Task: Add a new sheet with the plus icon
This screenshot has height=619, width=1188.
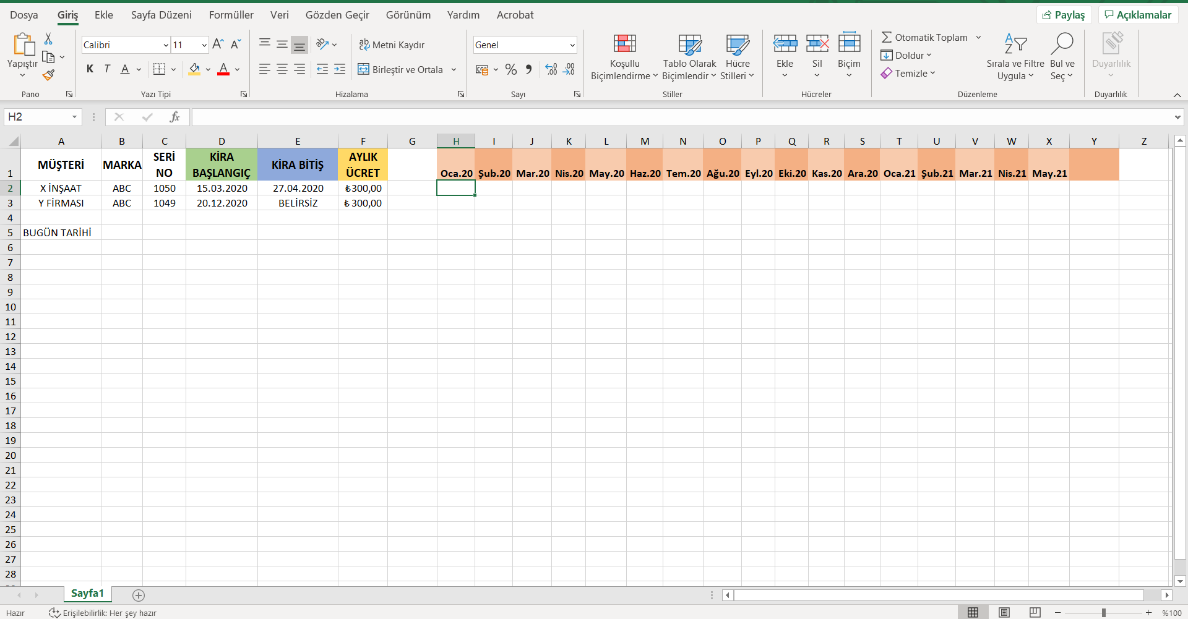Action: tap(139, 595)
